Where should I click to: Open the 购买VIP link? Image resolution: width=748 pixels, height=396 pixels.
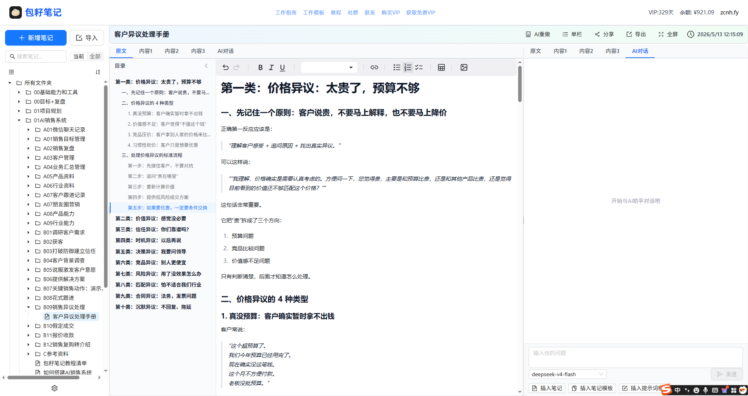[391, 12]
